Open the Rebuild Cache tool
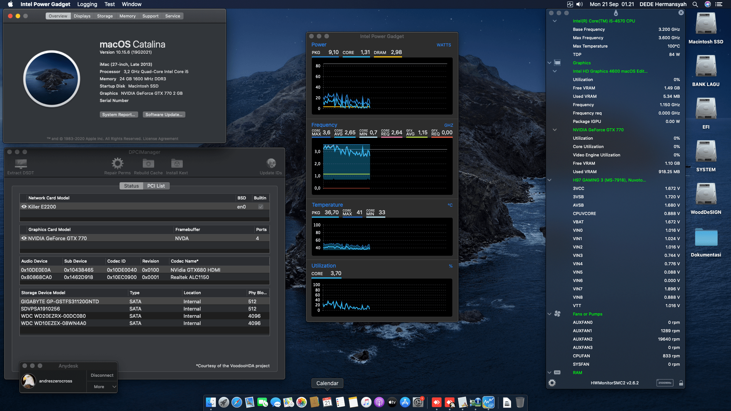The image size is (731, 411). 148,164
